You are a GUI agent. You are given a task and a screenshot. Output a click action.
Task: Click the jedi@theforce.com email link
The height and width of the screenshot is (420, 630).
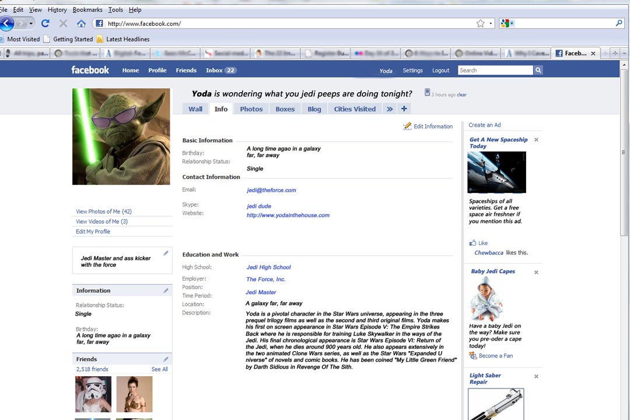[271, 190]
